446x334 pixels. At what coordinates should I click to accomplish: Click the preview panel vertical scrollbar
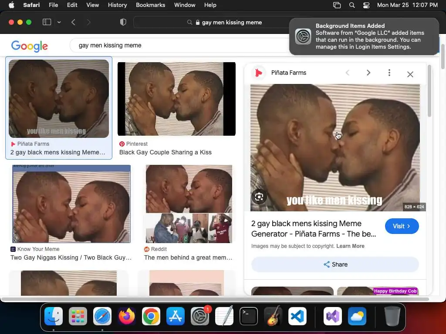pyautogui.click(x=429, y=91)
